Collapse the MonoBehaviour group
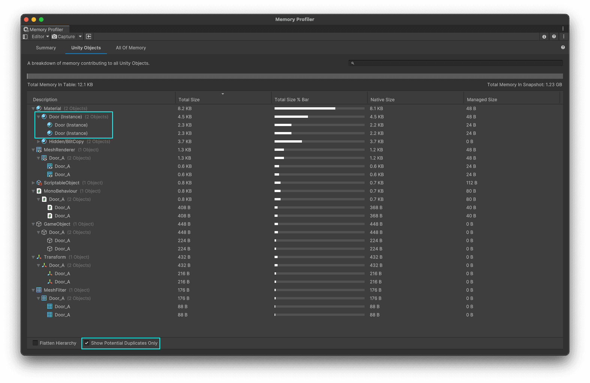The height and width of the screenshot is (383, 590). coord(33,191)
